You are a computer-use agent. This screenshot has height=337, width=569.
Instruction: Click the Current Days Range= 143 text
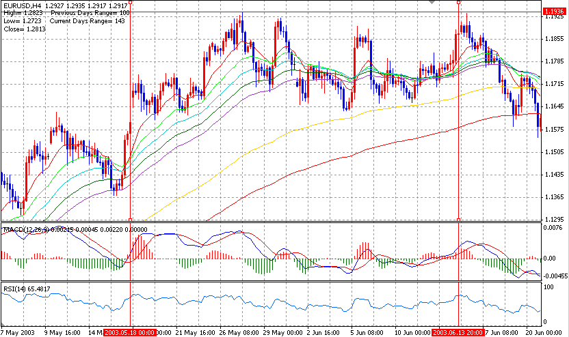click(88, 21)
